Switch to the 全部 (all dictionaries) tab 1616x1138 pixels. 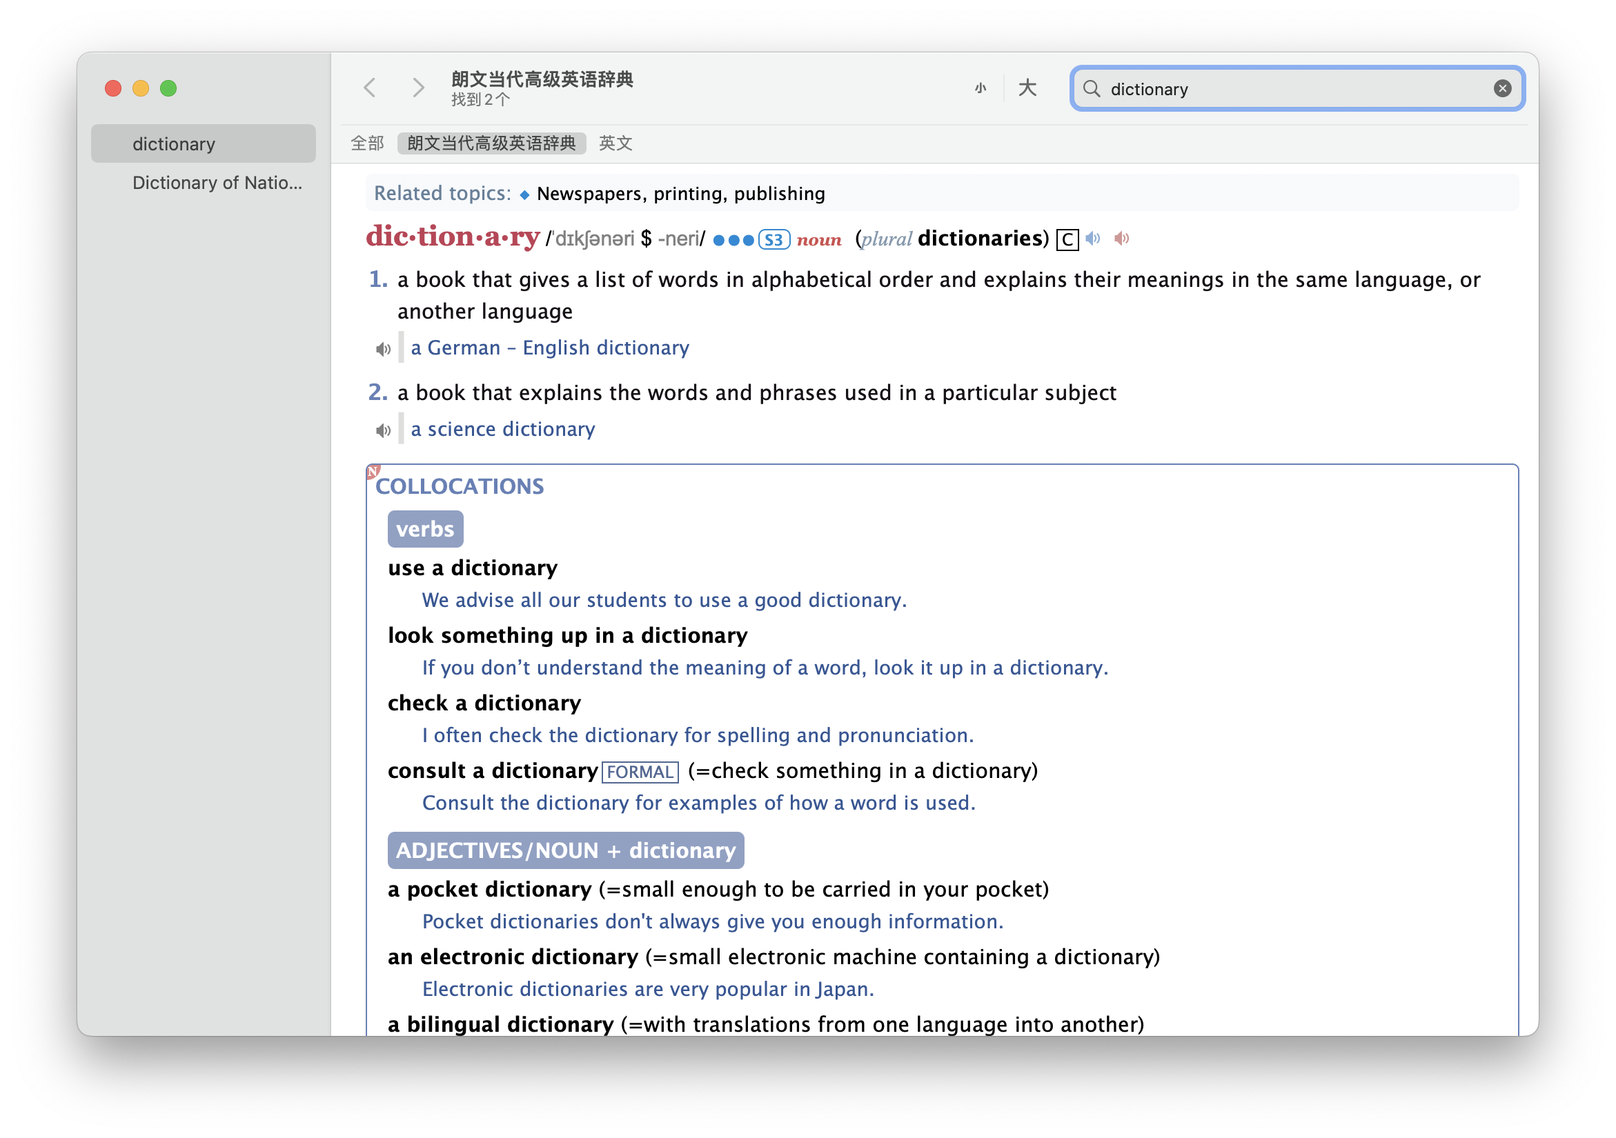pyautogui.click(x=366, y=143)
